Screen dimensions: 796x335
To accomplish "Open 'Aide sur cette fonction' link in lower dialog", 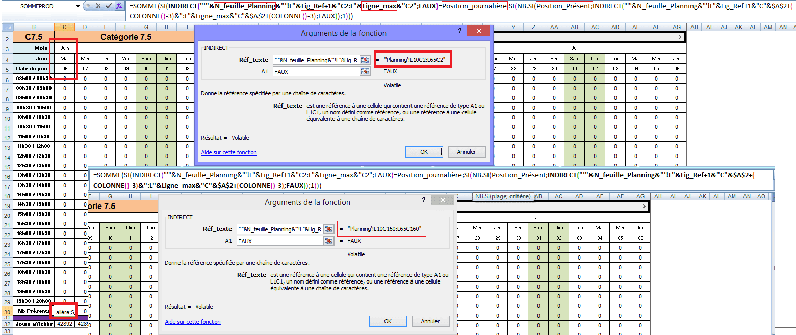I will click(x=193, y=322).
